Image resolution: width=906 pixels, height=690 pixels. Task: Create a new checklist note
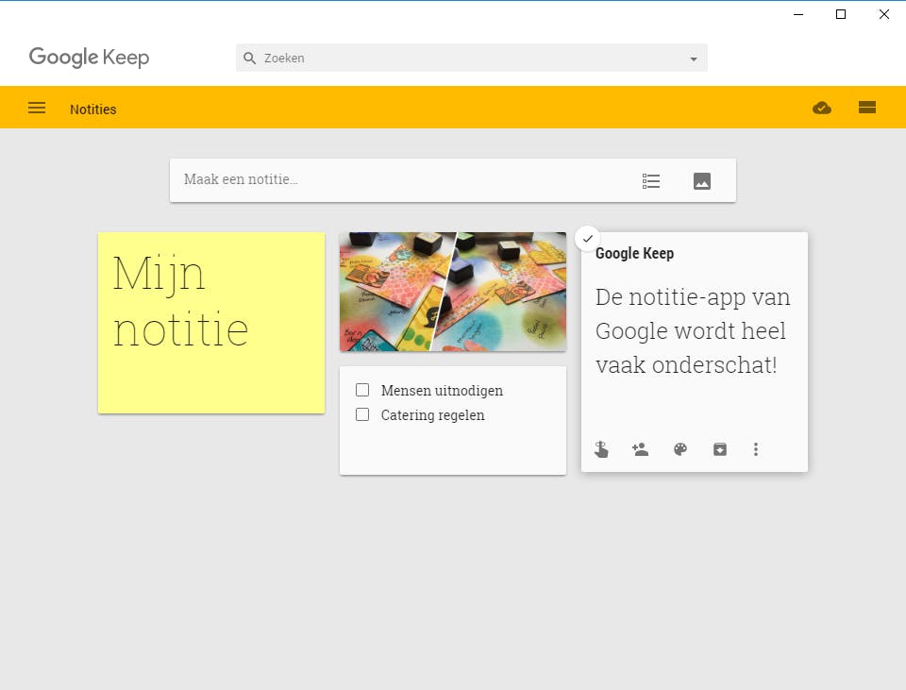[x=650, y=181]
